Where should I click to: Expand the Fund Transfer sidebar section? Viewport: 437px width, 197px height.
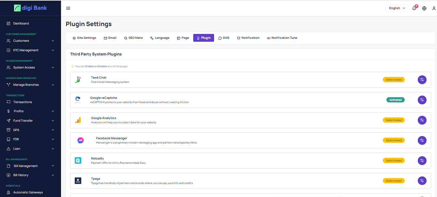[30, 121]
